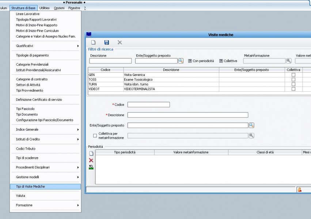
Task: Click lookup icon next to Ente/Soggetto preposto form field
Action: pyautogui.click(x=251, y=125)
